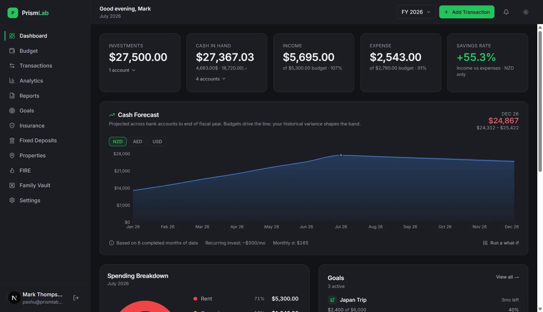Click the Rent amount $5,300.00
This screenshot has height=312, width=543.
pos(285,299)
